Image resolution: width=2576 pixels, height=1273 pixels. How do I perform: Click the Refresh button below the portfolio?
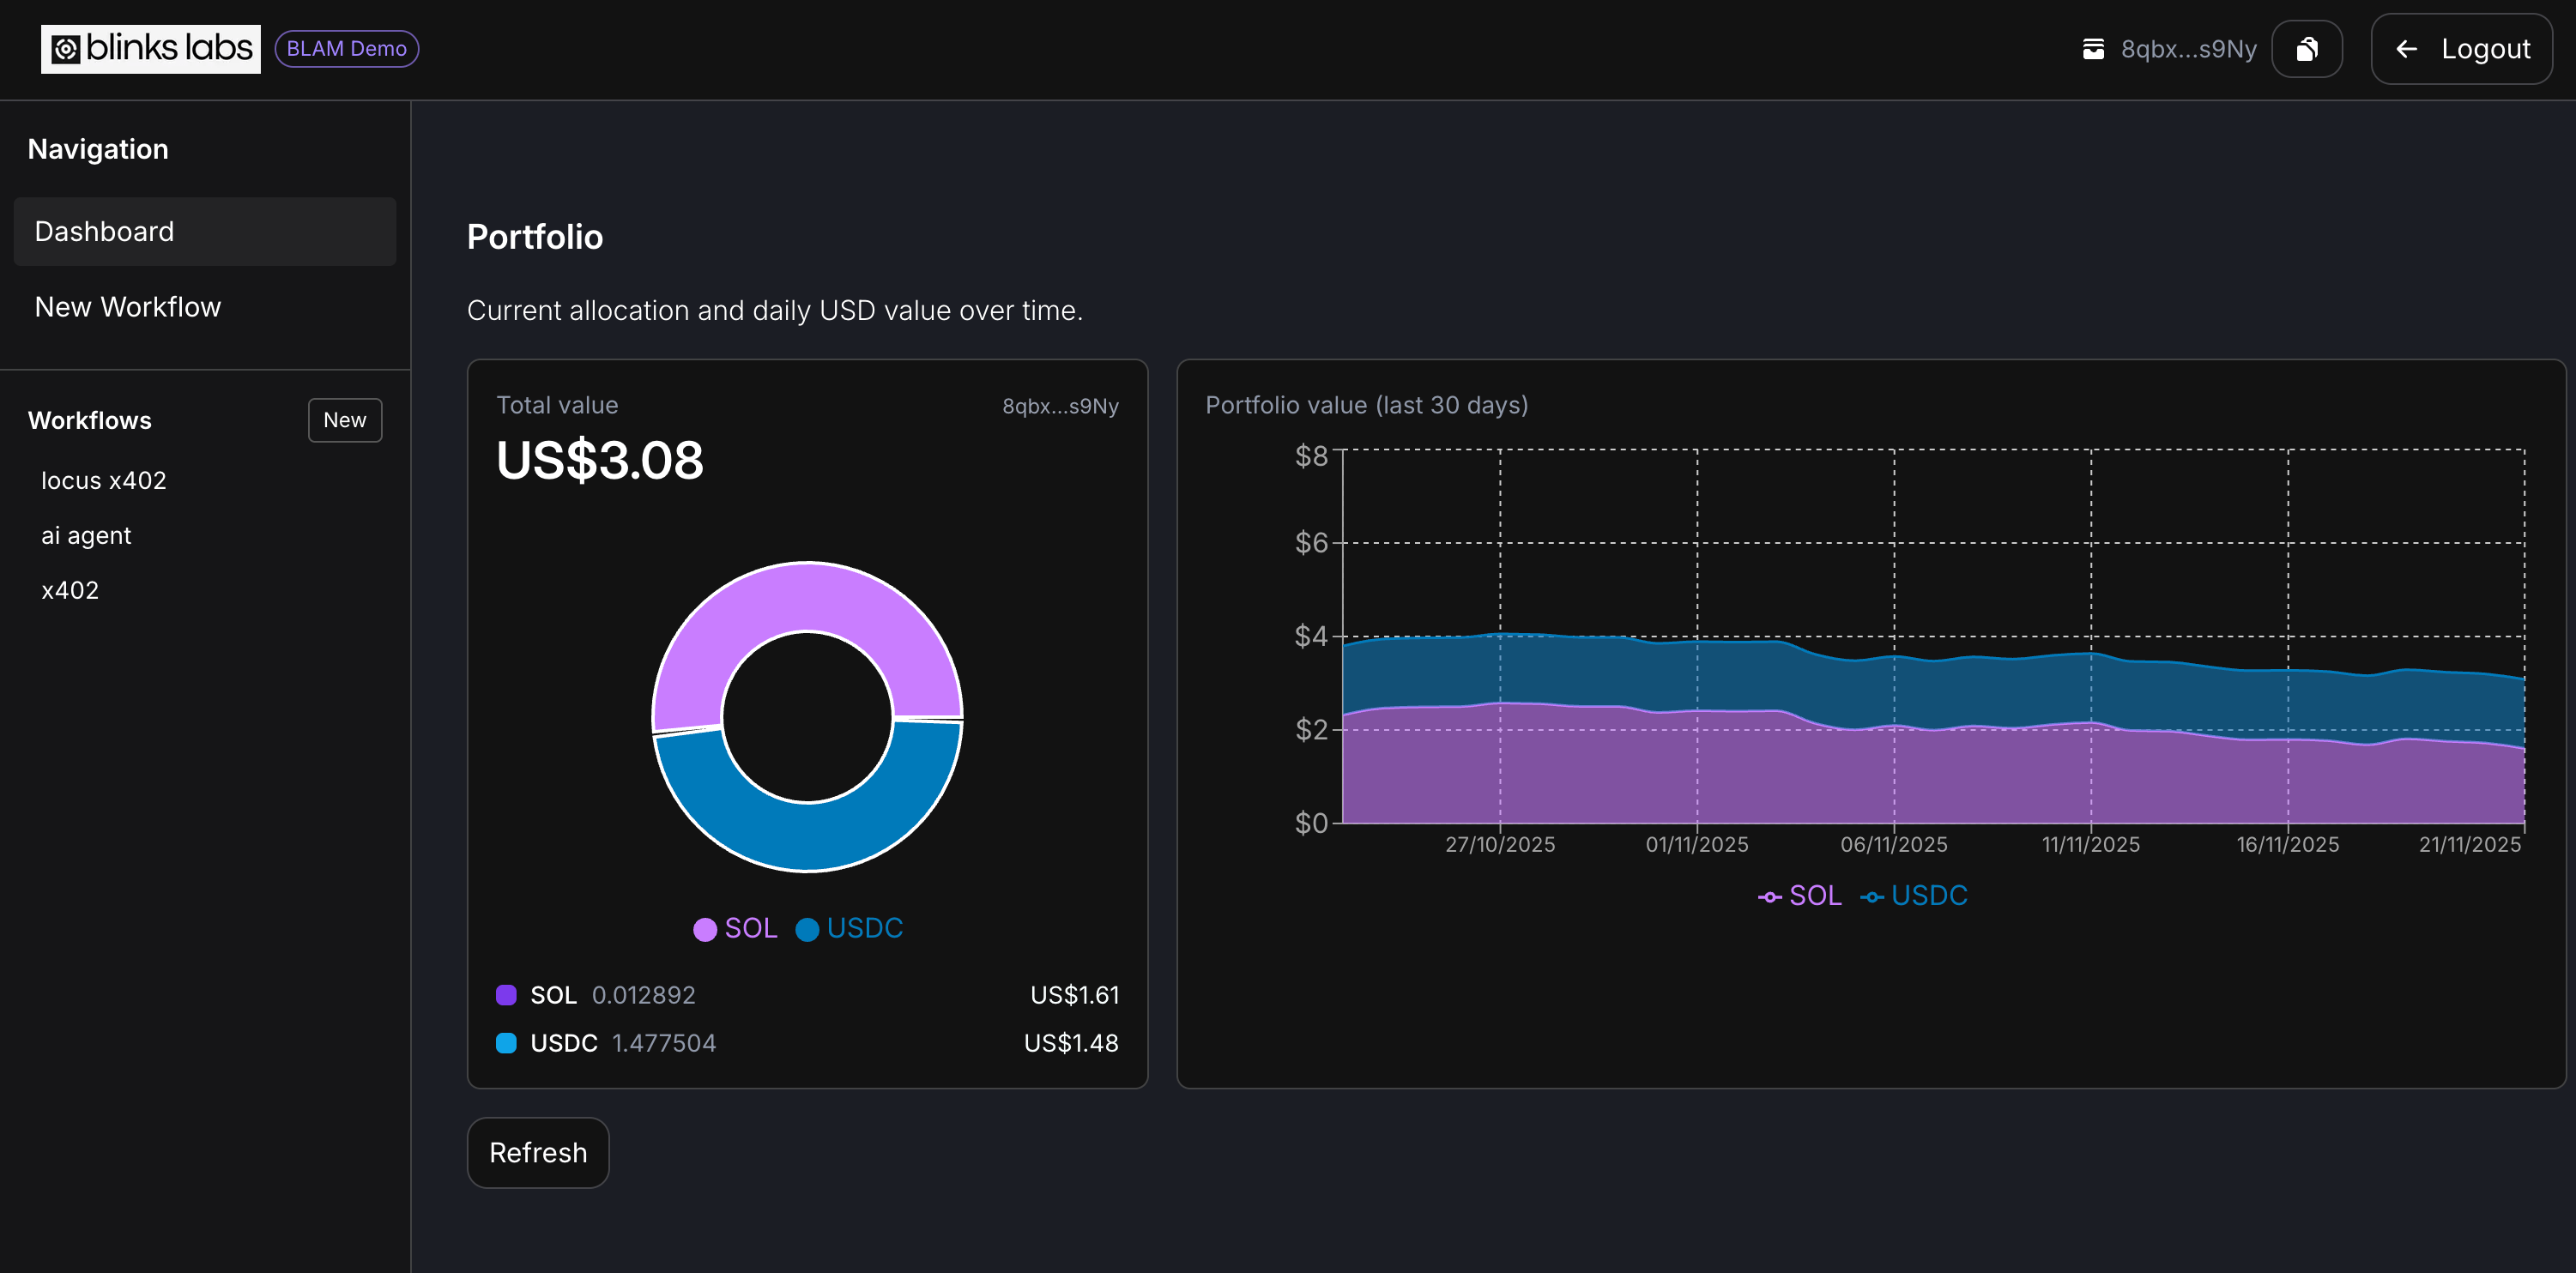[x=537, y=1152]
